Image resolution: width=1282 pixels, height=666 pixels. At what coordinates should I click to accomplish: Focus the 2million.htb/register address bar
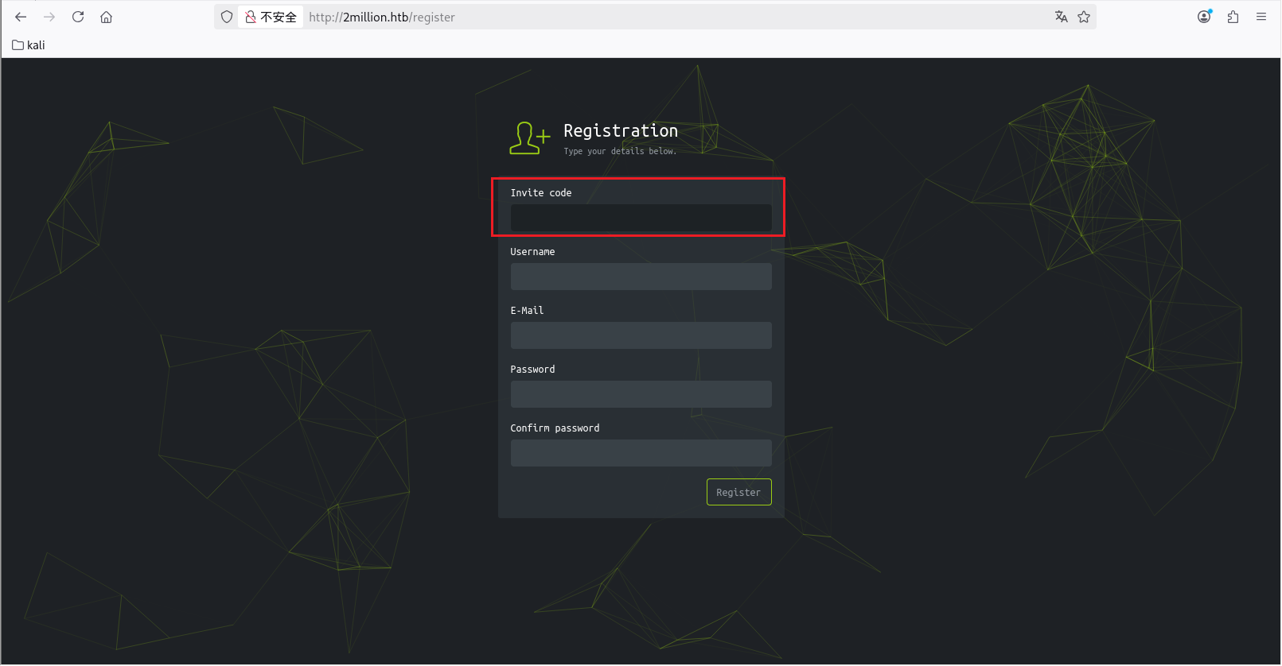(x=637, y=17)
